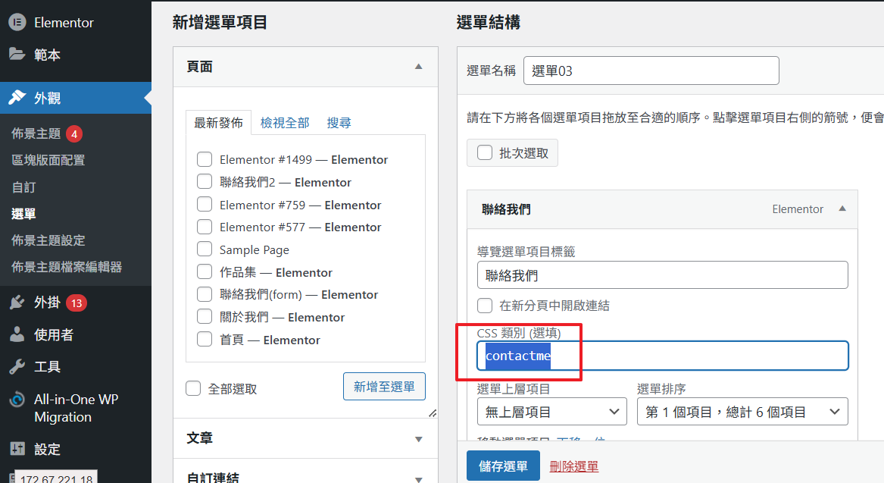Image resolution: width=884 pixels, height=483 pixels.
Task: Click the 刪除選單 link
Action: [573, 466]
